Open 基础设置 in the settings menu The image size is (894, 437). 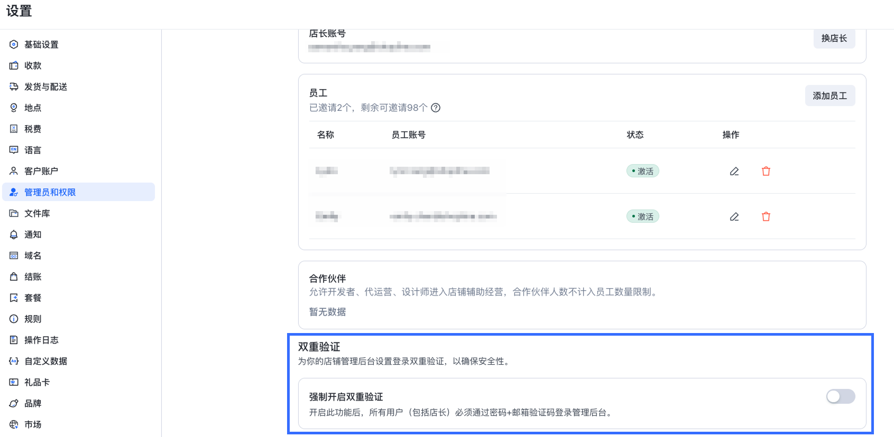pos(78,44)
